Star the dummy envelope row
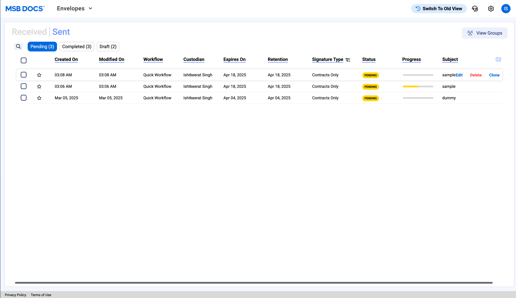 coord(39,98)
